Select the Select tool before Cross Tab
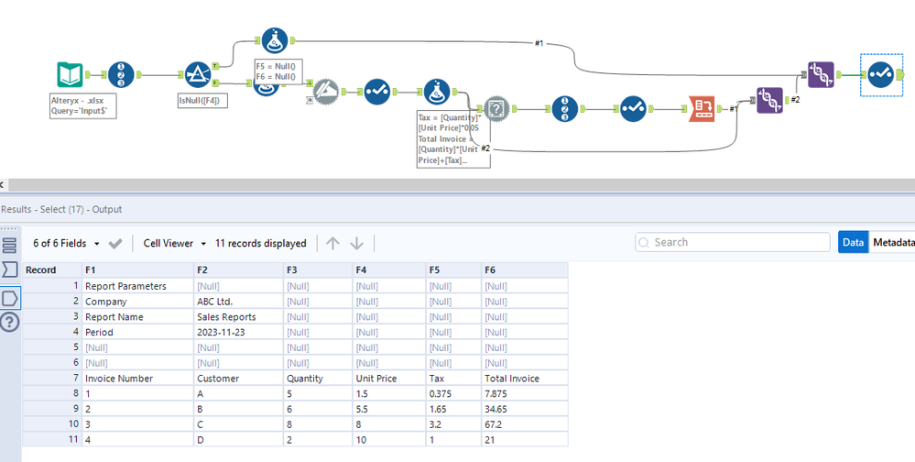Image resolution: width=915 pixels, height=462 pixels. [x=633, y=109]
